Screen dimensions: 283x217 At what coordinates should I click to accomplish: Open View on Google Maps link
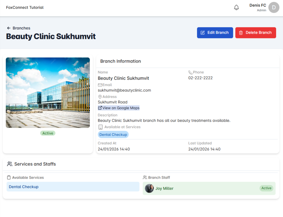point(119,108)
